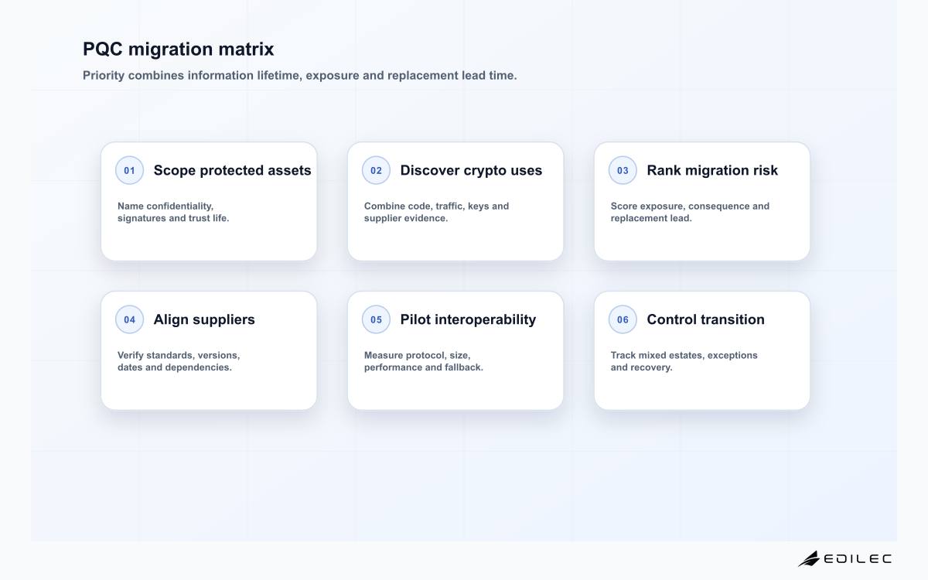Click the 01 number badge
This screenshot has width=928, height=580.
point(129,170)
